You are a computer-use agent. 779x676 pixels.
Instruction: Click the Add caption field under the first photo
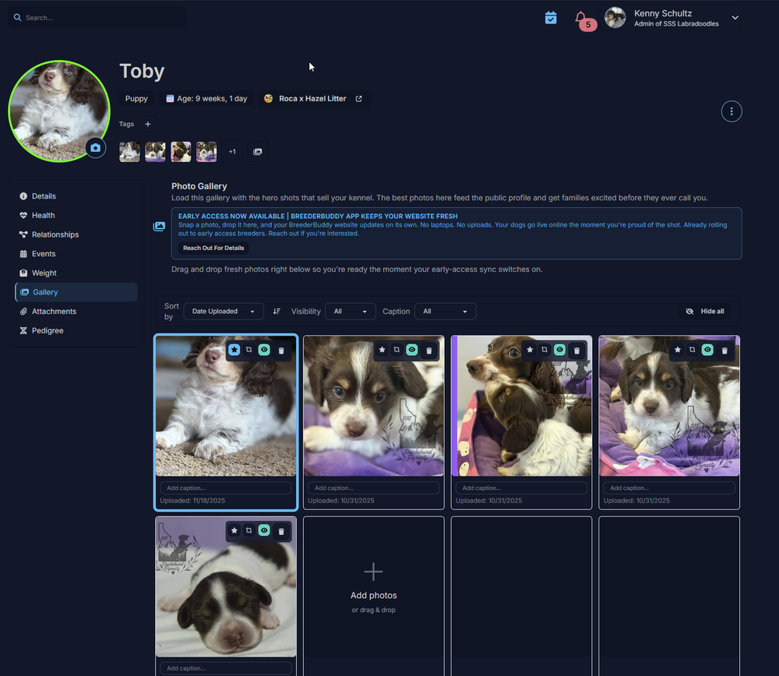[x=225, y=487]
